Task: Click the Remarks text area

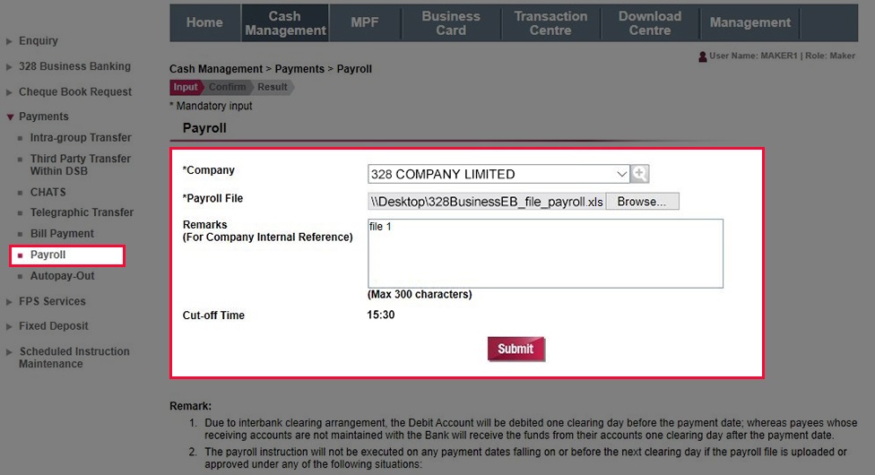Action: click(545, 254)
